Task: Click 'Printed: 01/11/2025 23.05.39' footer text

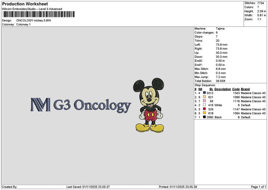Action: click(x=178, y=187)
